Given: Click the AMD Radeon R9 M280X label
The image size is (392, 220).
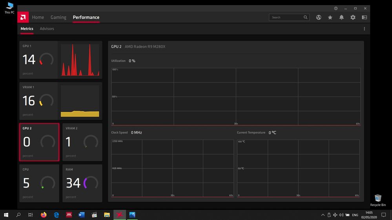Looking at the screenshot, I should pyautogui.click(x=145, y=47).
